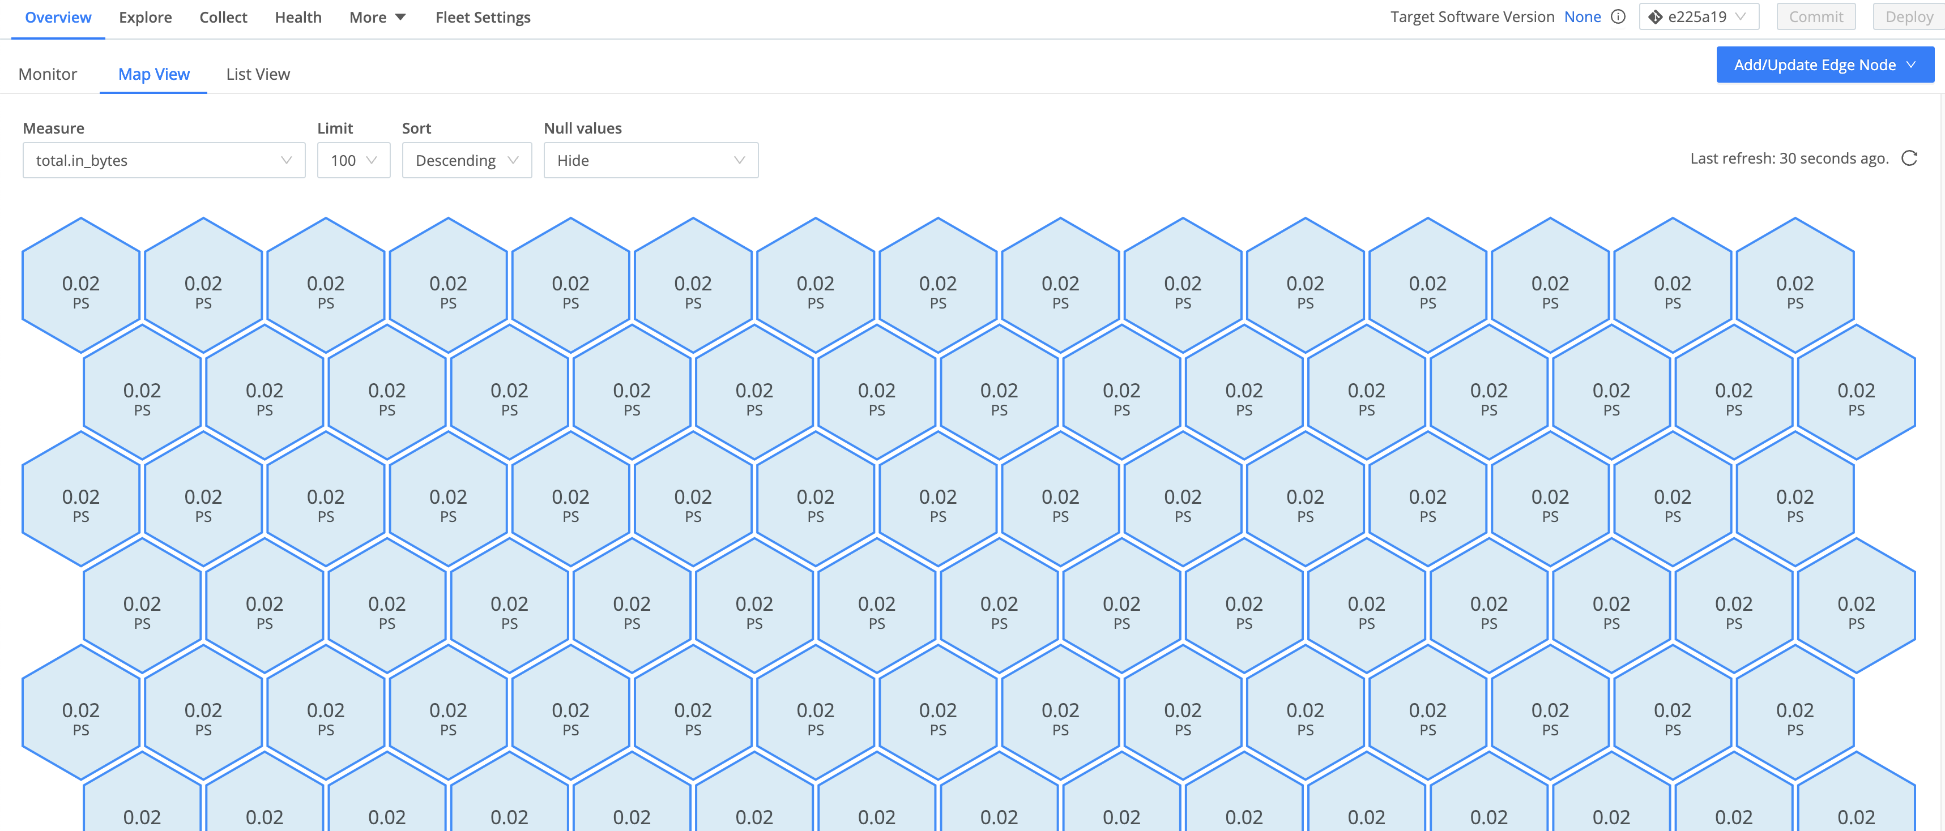Screen dimensions: 1945x831
Task: Open the Null values dropdown showing Hide
Action: pos(650,160)
